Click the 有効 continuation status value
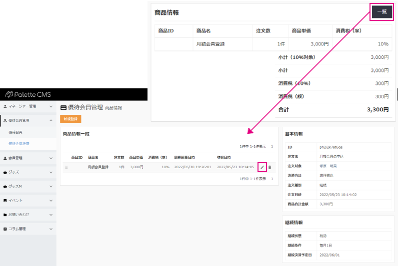The height and width of the screenshot is (266, 398). 323,236
